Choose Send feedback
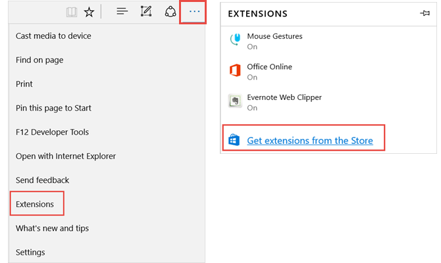This screenshot has width=441, height=263. pos(43,180)
